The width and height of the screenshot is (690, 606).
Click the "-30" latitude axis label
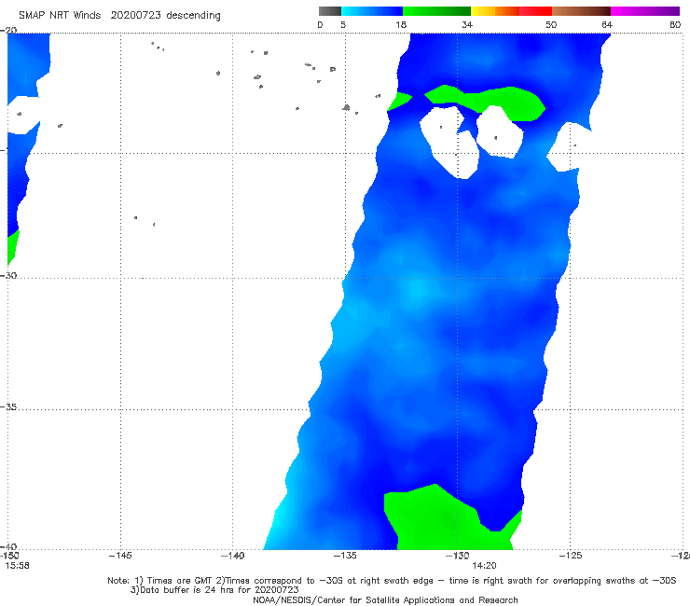pos(8,275)
